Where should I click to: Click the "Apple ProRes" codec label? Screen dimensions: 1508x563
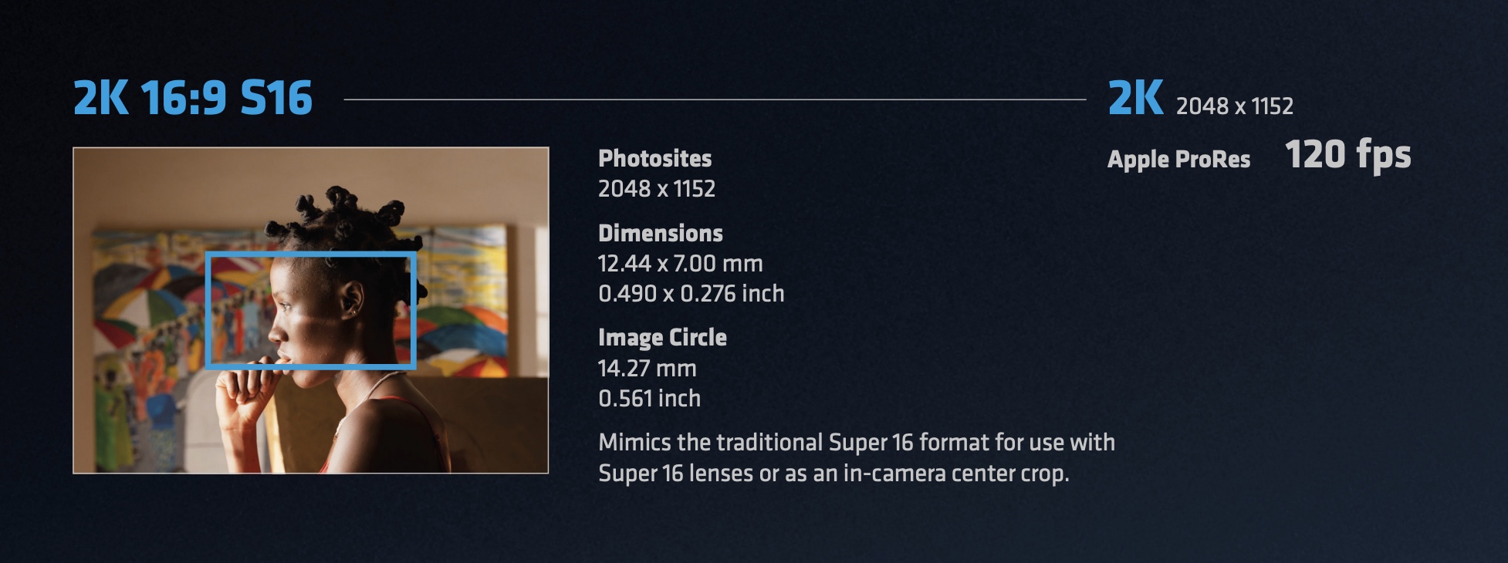point(1178,159)
